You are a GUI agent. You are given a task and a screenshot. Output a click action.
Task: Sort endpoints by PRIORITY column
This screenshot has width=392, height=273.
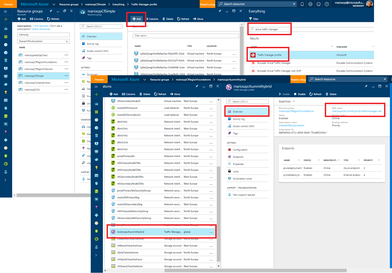(368, 160)
